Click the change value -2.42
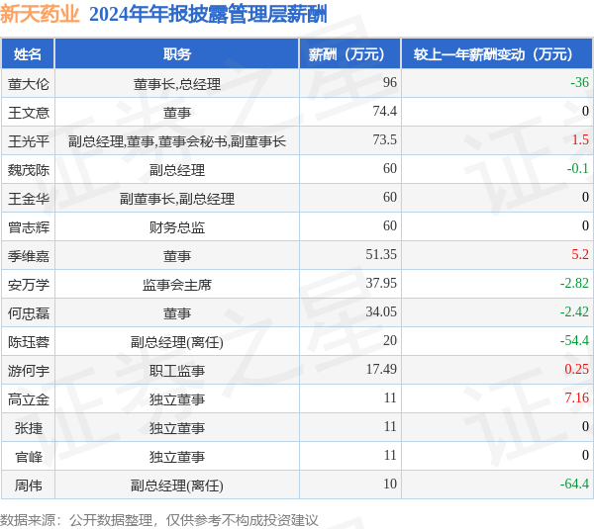 click(x=574, y=312)
